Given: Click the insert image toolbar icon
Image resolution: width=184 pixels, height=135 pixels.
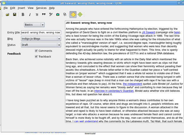Looking at the screenshot, I should (58, 14).
